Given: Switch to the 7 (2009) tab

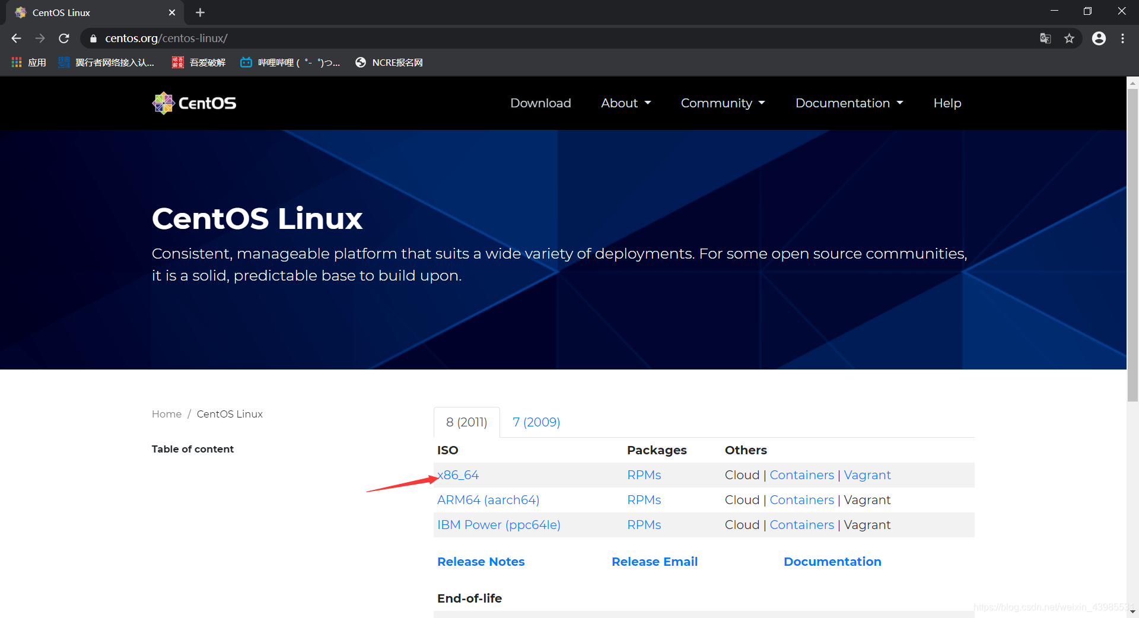Looking at the screenshot, I should point(536,422).
